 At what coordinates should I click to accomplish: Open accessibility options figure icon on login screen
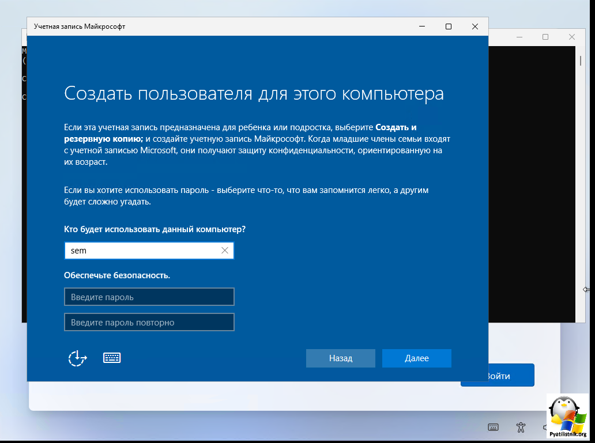pyautogui.click(x=521, y=427)
